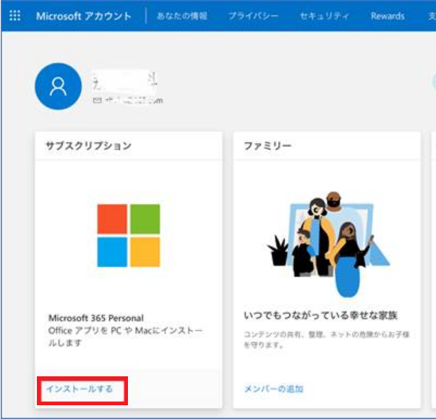Go to the プライバシー tab
This screenshot has width=436, height=419.
pos(253,16)
